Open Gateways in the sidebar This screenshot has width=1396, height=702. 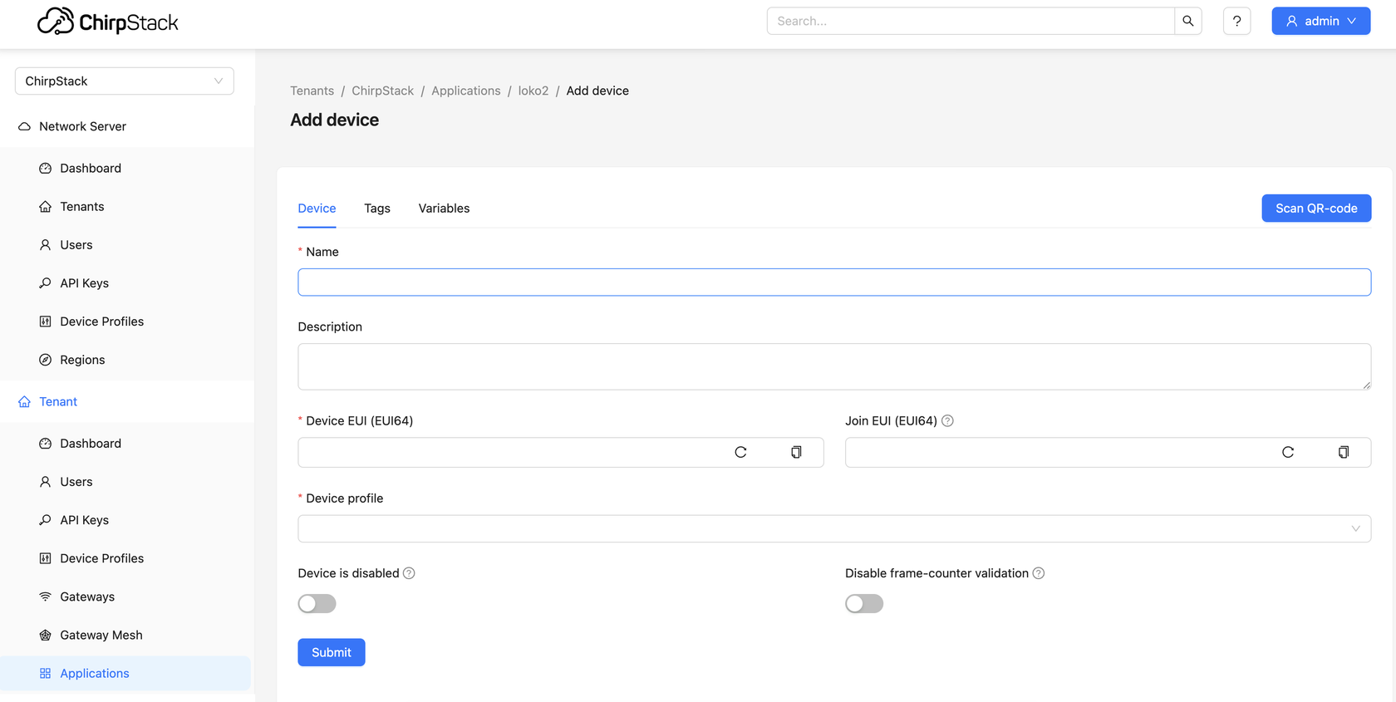click(125, 596)
